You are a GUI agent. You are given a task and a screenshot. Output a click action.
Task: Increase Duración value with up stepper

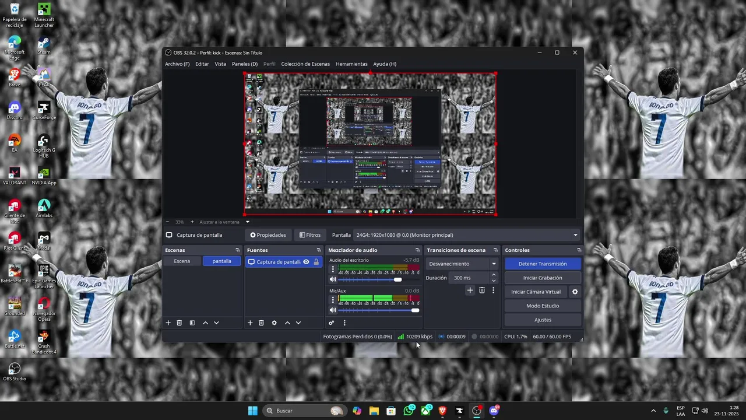pyautogui.click(x=494, y=275)
